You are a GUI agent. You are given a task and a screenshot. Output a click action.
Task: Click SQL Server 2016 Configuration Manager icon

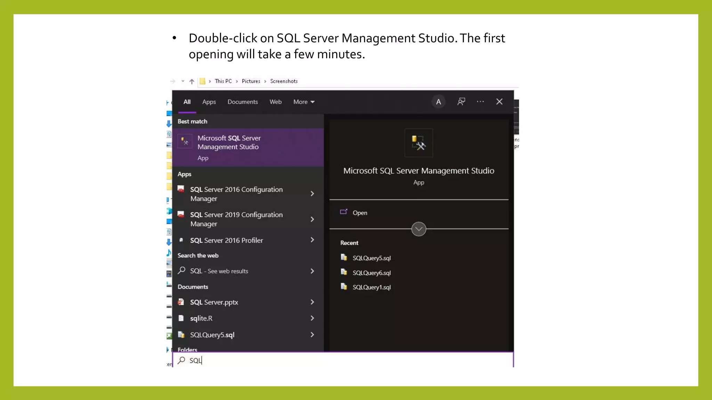click(181, 189)
